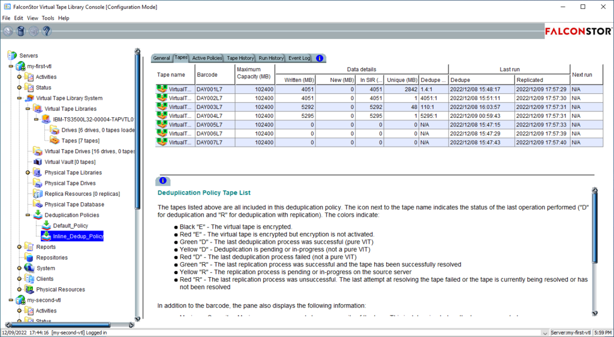The width and height of the screenshot is (614, 337).
Task: Click IBM-TS3500L32 library icon
Action: 46,119
